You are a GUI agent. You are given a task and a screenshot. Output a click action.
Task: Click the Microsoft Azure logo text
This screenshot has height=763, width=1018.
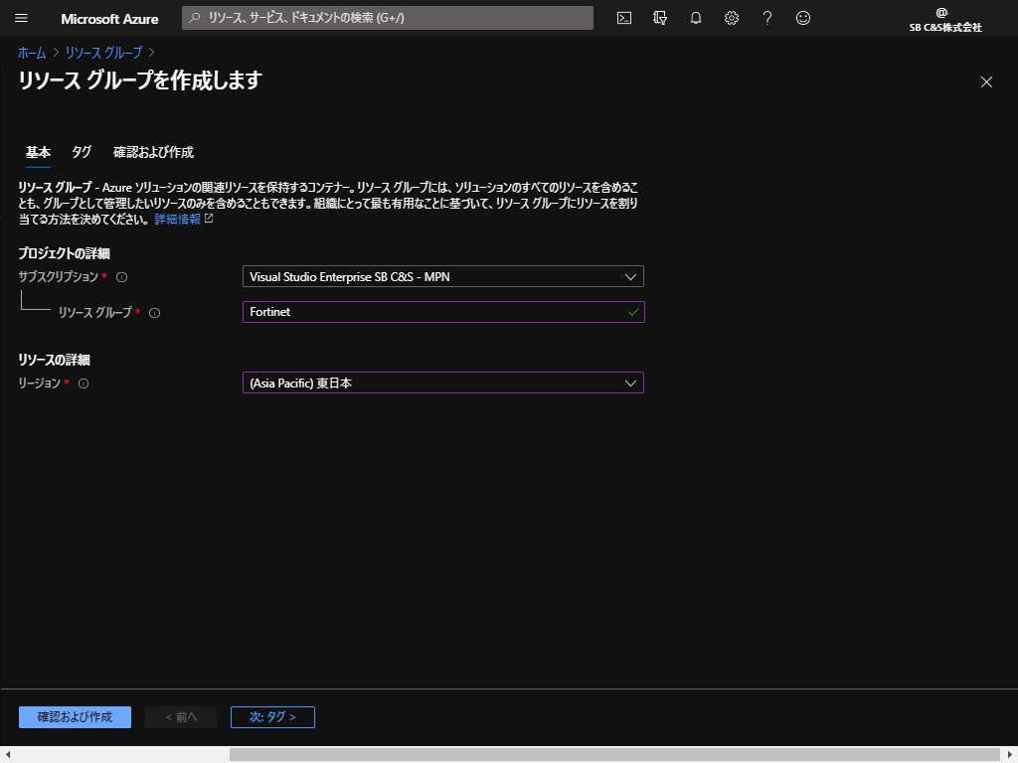click(109, 19)
